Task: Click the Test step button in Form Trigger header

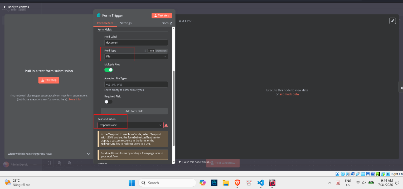Action: 162,16
